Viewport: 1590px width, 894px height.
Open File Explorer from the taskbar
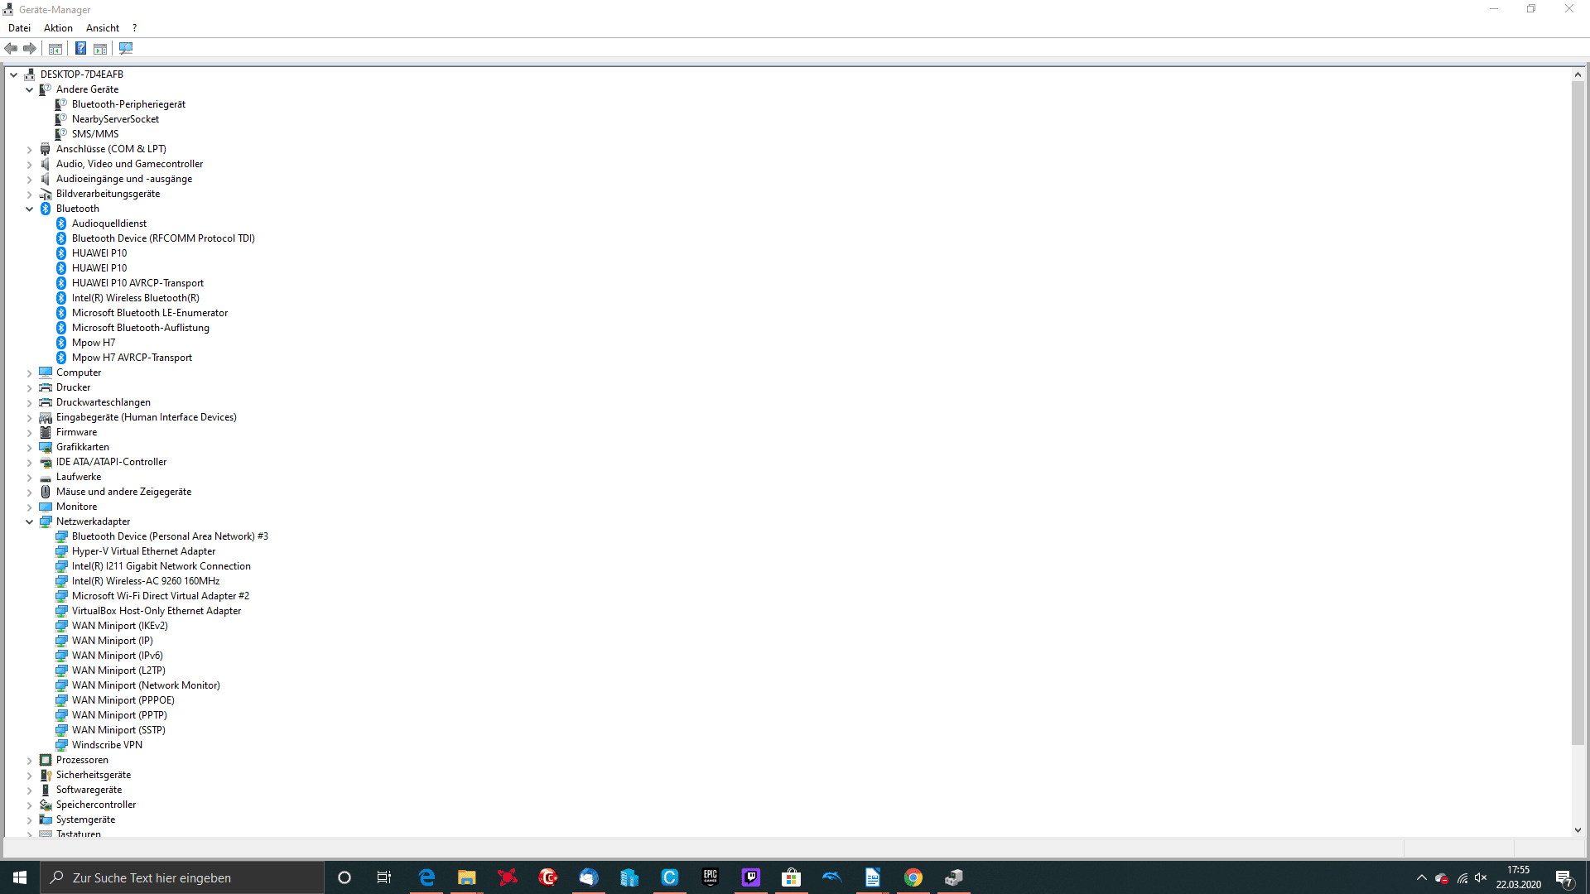click(467, 877)
